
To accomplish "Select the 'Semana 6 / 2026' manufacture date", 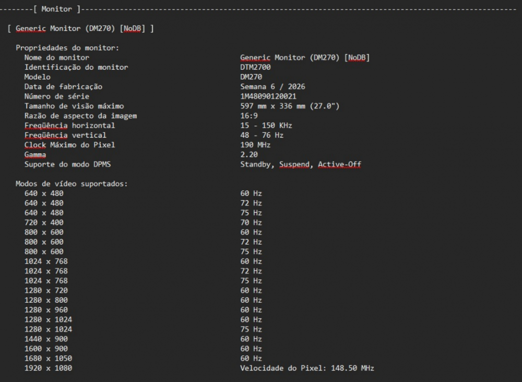I will pos(272,87).
